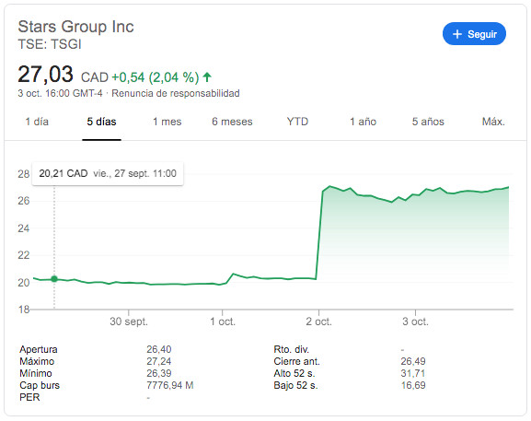Open the Renuncia de responsabilidad link

tap(176, 93)
